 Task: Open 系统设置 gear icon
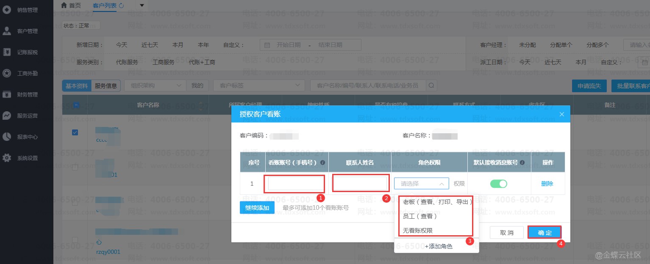[7, 158]
